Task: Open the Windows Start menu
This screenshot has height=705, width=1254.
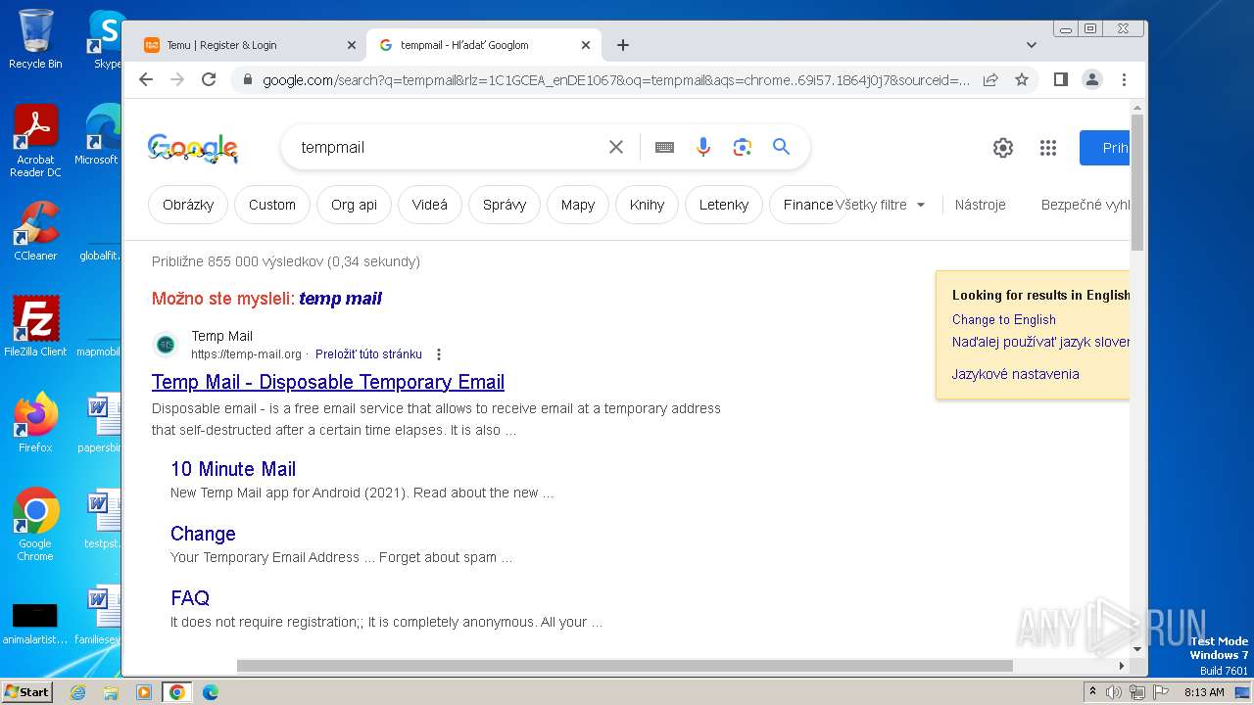Action: pyautogui.click(x=26, y=692)
